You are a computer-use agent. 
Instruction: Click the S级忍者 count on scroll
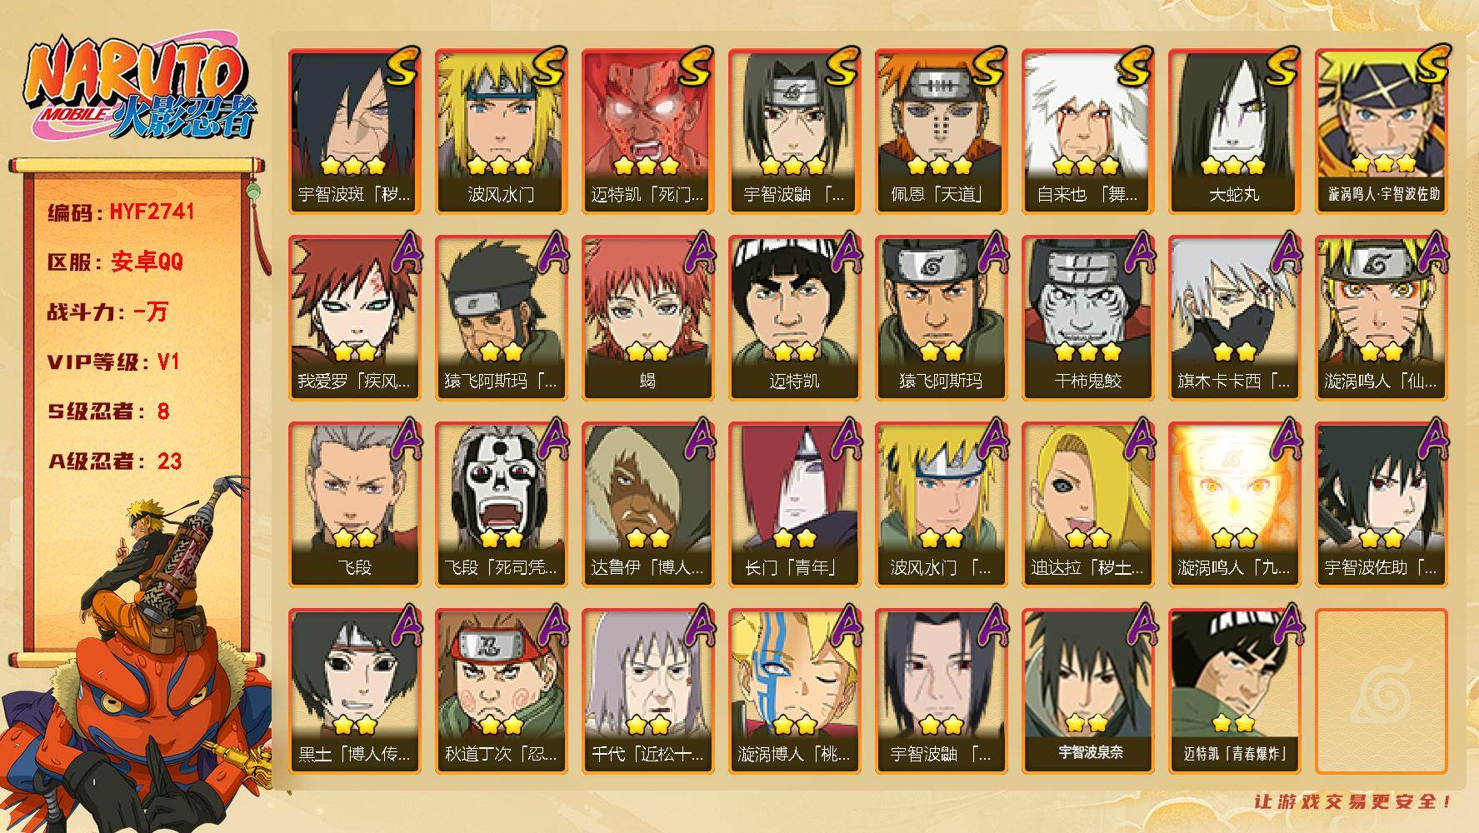click(x=108, y=412)
